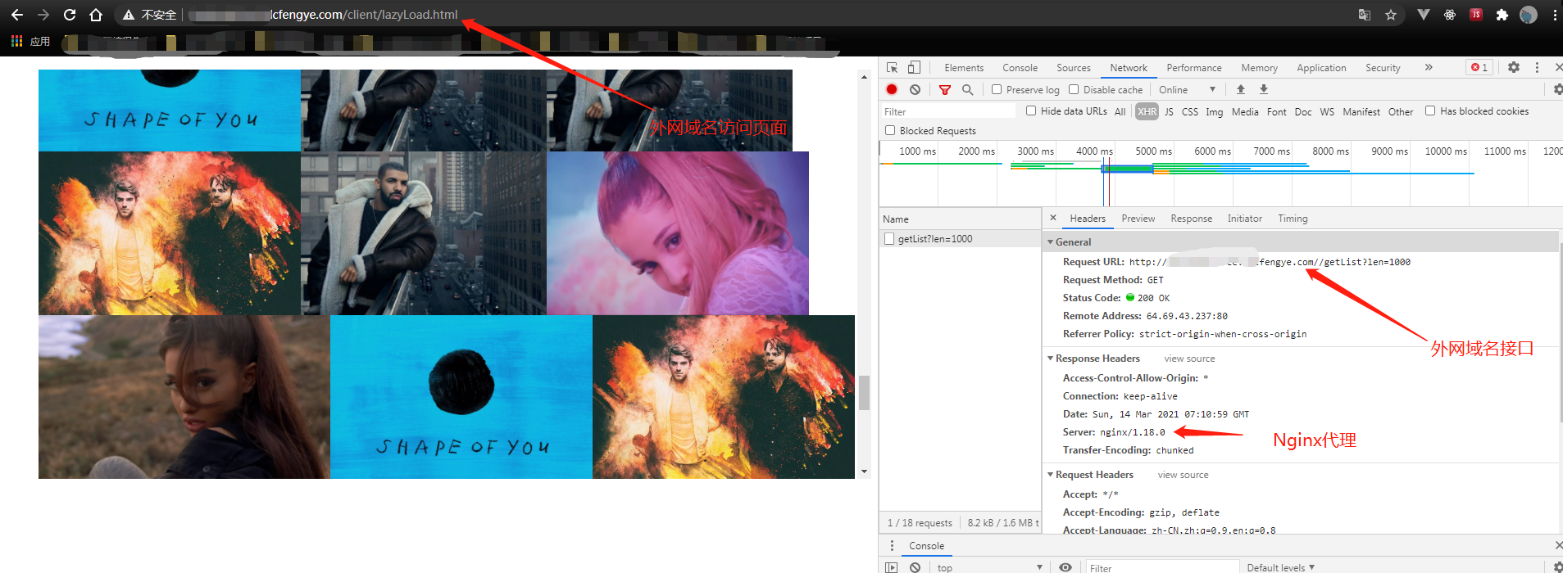Enable the Preserve log checkbox
This screenshot has height=573, width=1563.
click(x=997, y=89)
